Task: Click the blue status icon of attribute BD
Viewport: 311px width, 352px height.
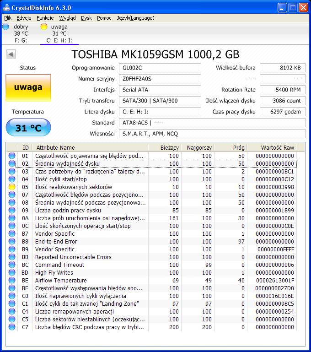Action: coord(11,272)
